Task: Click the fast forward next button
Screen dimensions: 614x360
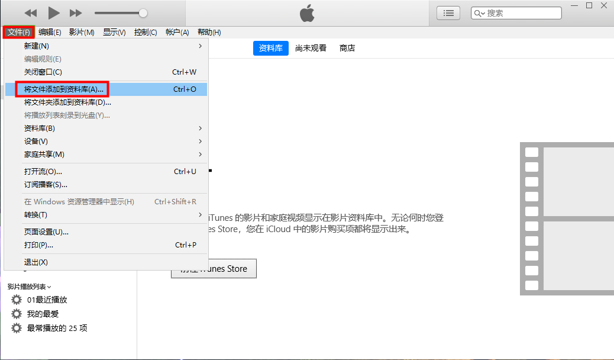Action: tap(76, 14)
